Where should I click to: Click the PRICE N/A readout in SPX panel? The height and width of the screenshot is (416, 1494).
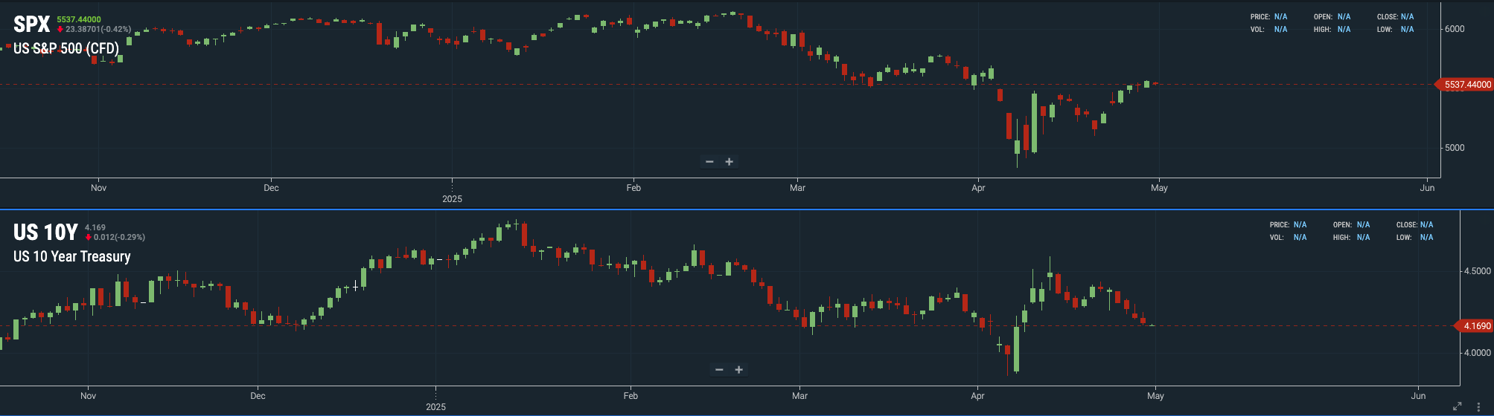(x=1268, y=16)
